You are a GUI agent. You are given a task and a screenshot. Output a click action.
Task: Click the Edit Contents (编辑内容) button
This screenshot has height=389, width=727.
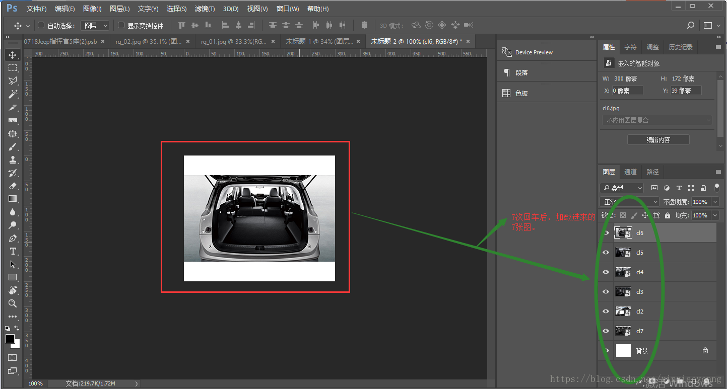click(658, 140)
